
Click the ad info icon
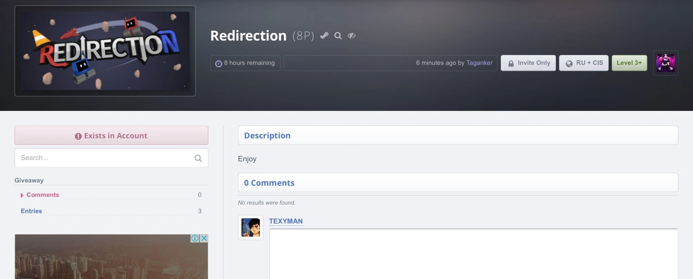tap(195, 238)
